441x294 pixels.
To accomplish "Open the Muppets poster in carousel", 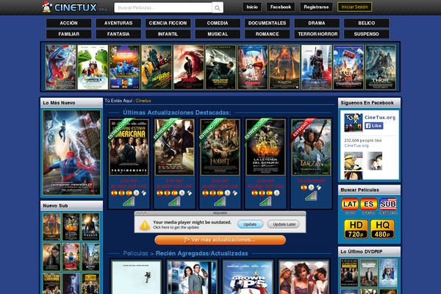I will (93, 67).
